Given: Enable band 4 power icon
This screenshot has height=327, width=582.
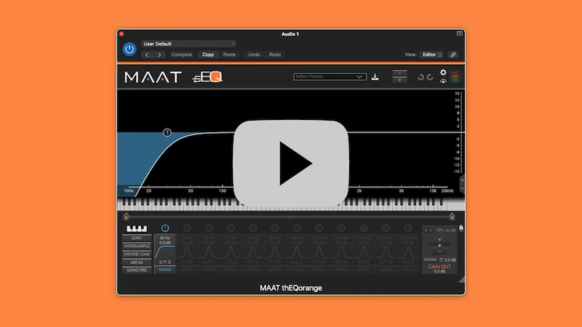Looking at the screenshot, I should point(231,227).
